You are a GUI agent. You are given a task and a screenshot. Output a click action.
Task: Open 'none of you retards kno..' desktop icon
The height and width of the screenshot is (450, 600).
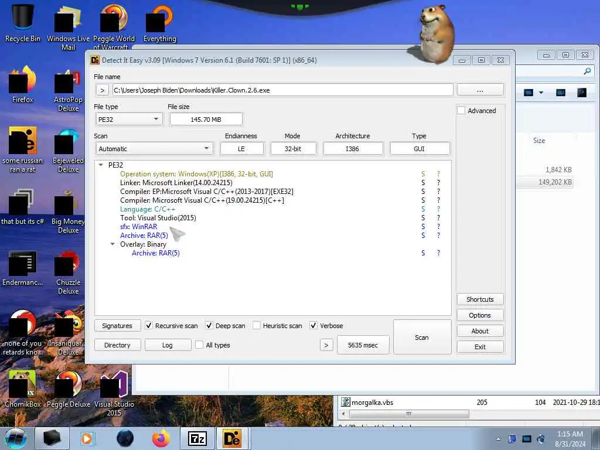click(23, 332)
